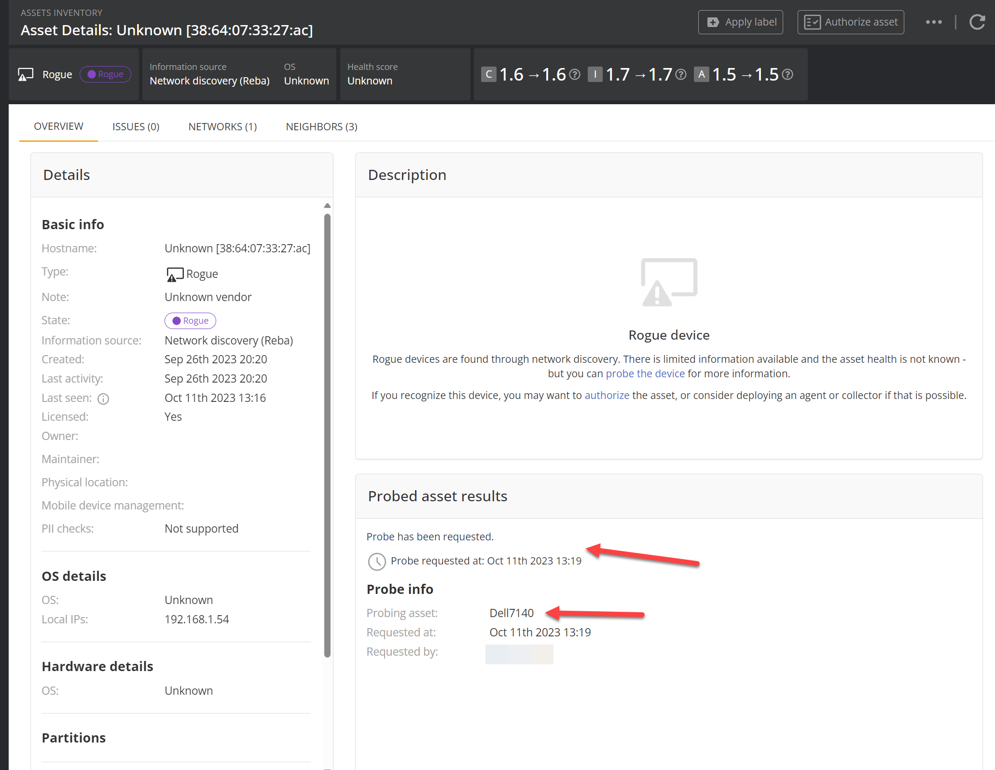The width and height of the screenshot is (995, 770).
Task: Switch to the Issues (0) tab
Action: 136,127
